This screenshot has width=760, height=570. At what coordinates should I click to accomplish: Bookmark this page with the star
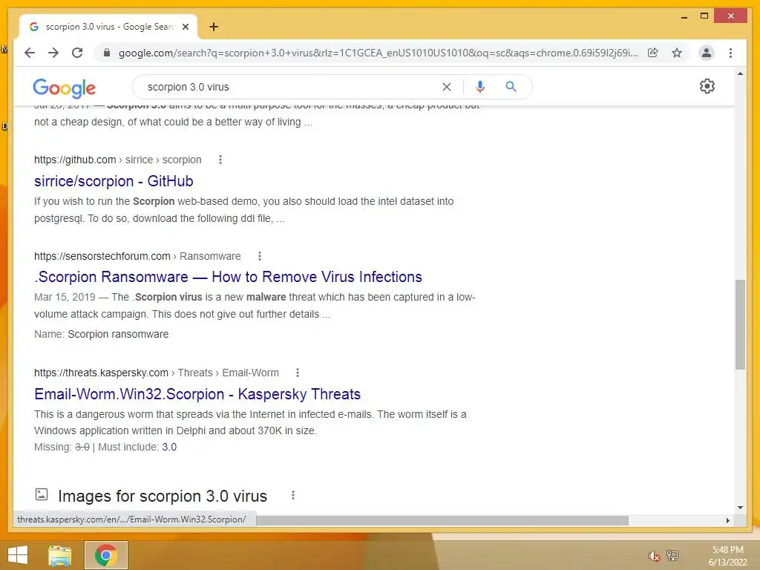pyautogui.click(x=677, y=53)
